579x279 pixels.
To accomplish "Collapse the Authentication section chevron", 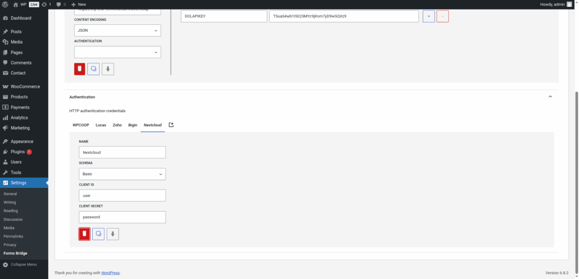I will click(x=550, y=97).
